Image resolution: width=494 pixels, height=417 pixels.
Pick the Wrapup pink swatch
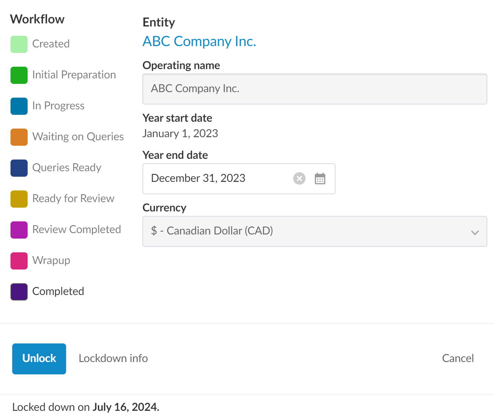pyautogui.click(x=19, y=261)
